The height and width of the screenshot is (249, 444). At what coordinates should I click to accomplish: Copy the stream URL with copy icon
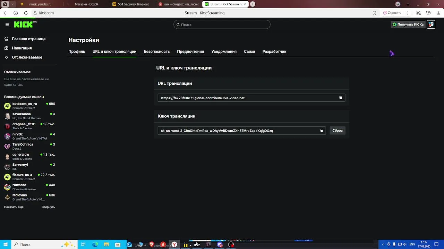(341, 98)
